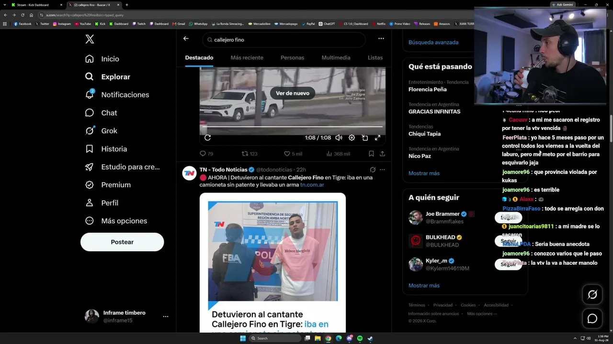Toggle fullscreen for the video
613x344 pixels.
point(377,138)
